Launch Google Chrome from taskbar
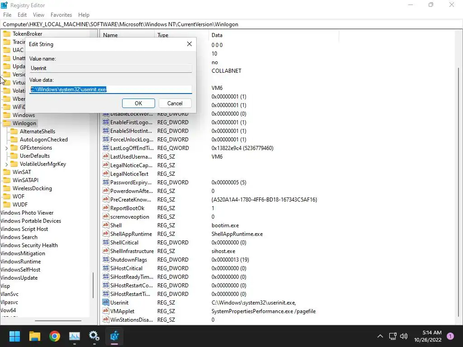Viewport: 463px width, 347px height. [x=55, y=336]
